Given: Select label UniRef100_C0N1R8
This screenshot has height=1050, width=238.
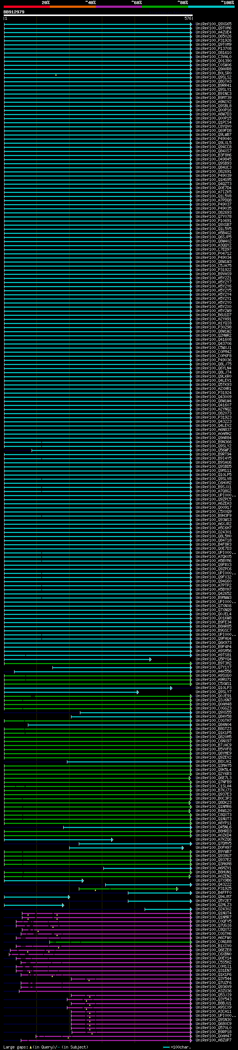Looking at the screenshot, I should (x=213, y=942).
